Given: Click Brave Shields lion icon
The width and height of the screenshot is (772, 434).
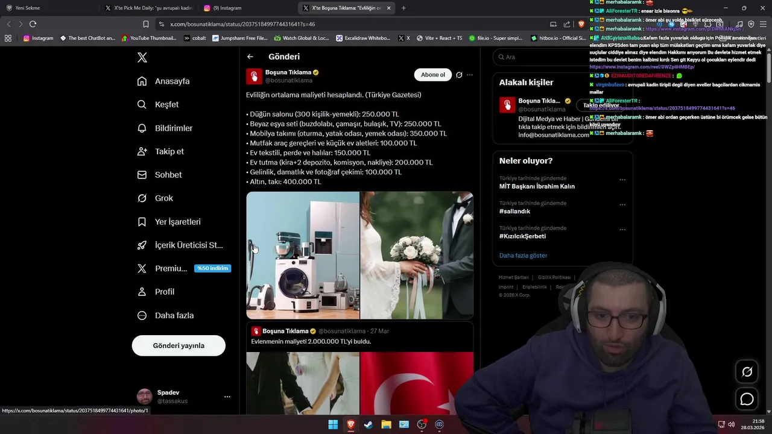Looking at the screenshot, I should pyautogui.click(x=581, y=24).
